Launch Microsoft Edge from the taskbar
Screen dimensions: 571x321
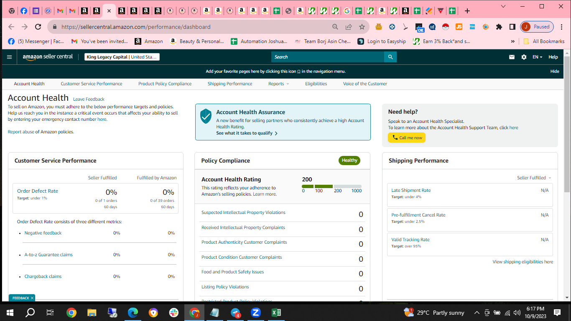tap(133, 313)
